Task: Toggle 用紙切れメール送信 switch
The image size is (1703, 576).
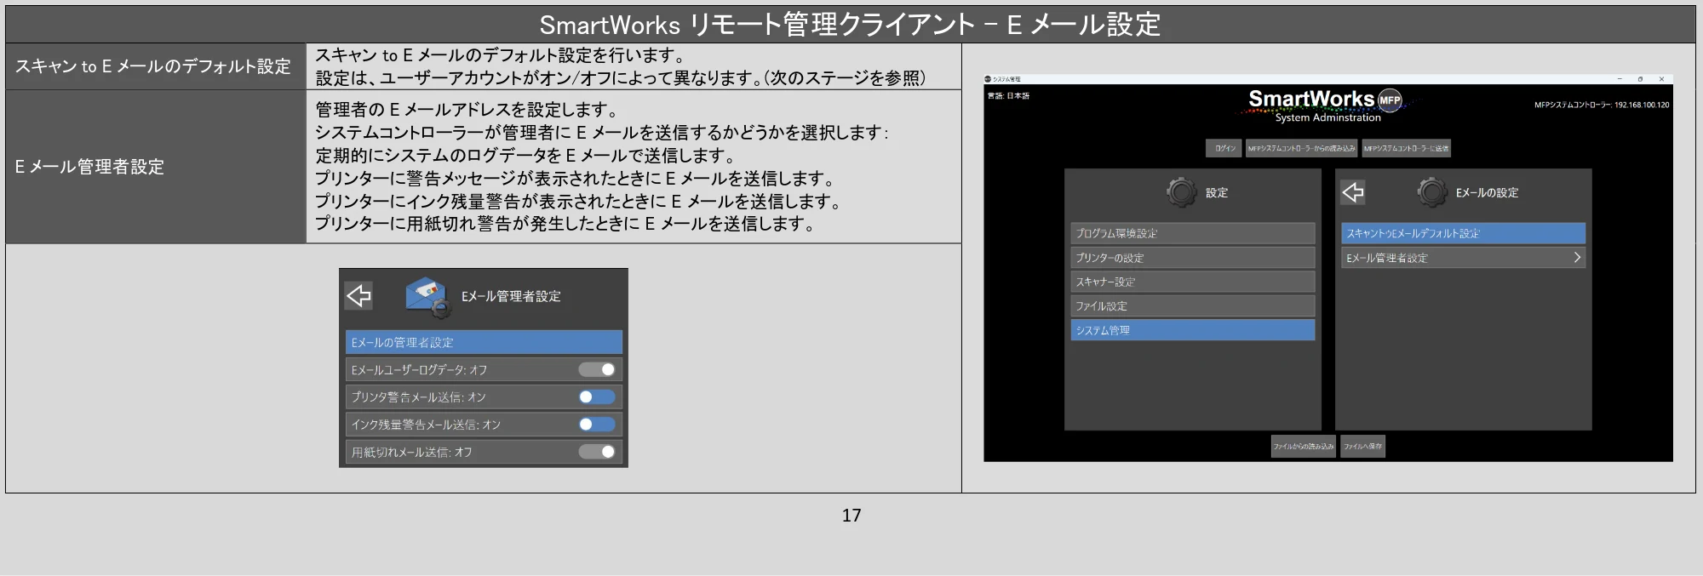Action: tap(597, 451)
